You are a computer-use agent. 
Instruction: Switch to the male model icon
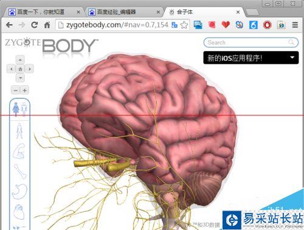24,109
